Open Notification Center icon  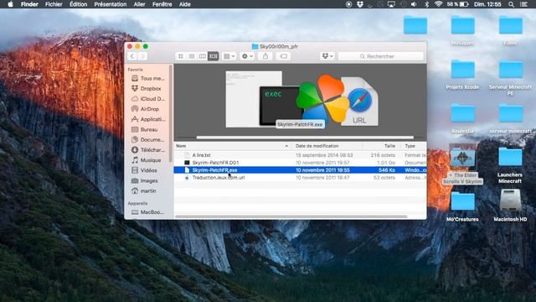523,4
